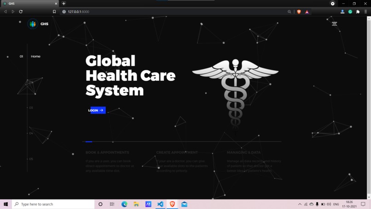
Task: Open Cortana circle on the taskbar
Action: [100, 204]
